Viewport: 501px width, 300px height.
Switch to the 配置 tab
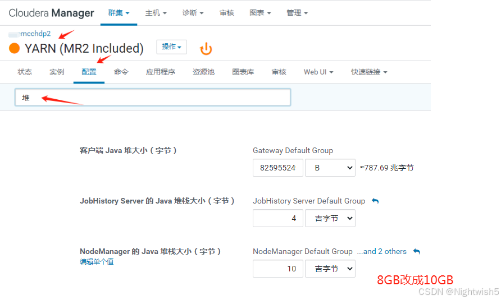(89, 72)
